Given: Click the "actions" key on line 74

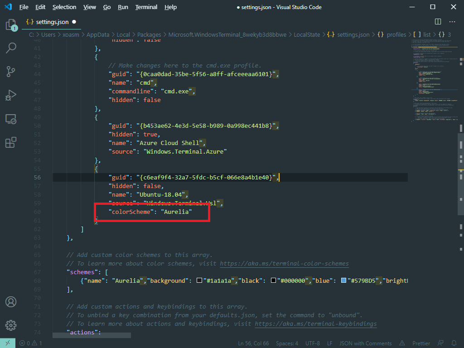Looking at the screenshot, I should (82, 332).
